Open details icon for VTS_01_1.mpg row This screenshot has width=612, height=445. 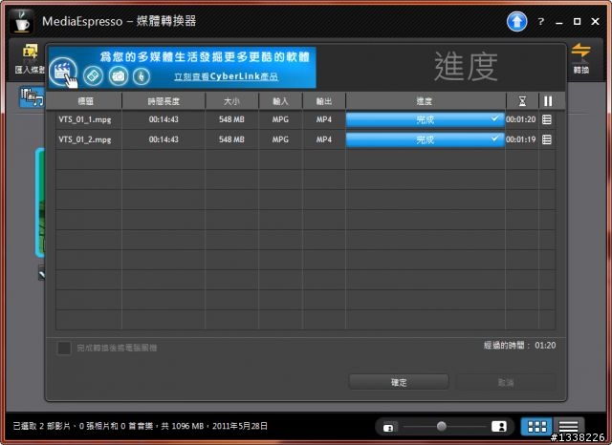[x=547, y=119]
